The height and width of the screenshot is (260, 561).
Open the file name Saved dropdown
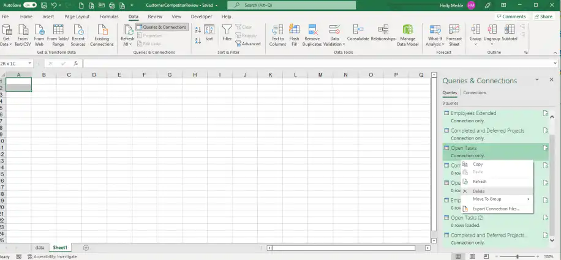pos(217,6)
